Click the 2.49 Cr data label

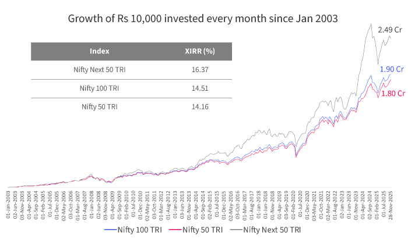[389, 28]
